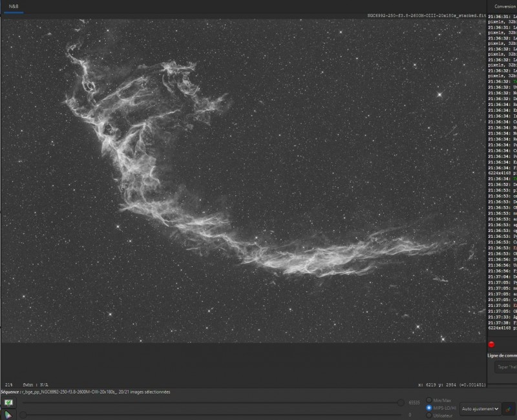Click the "Ligne de comm" label
This screenshot has width=517, height=420.
point(502,355)
